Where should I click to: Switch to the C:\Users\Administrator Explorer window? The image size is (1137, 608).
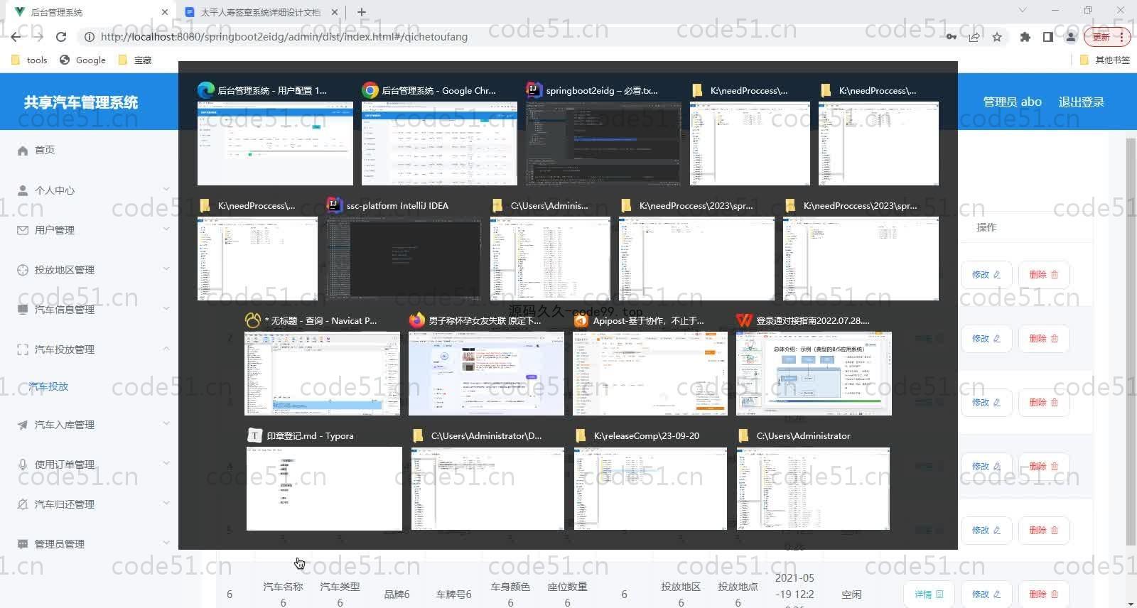coord(813,489)
